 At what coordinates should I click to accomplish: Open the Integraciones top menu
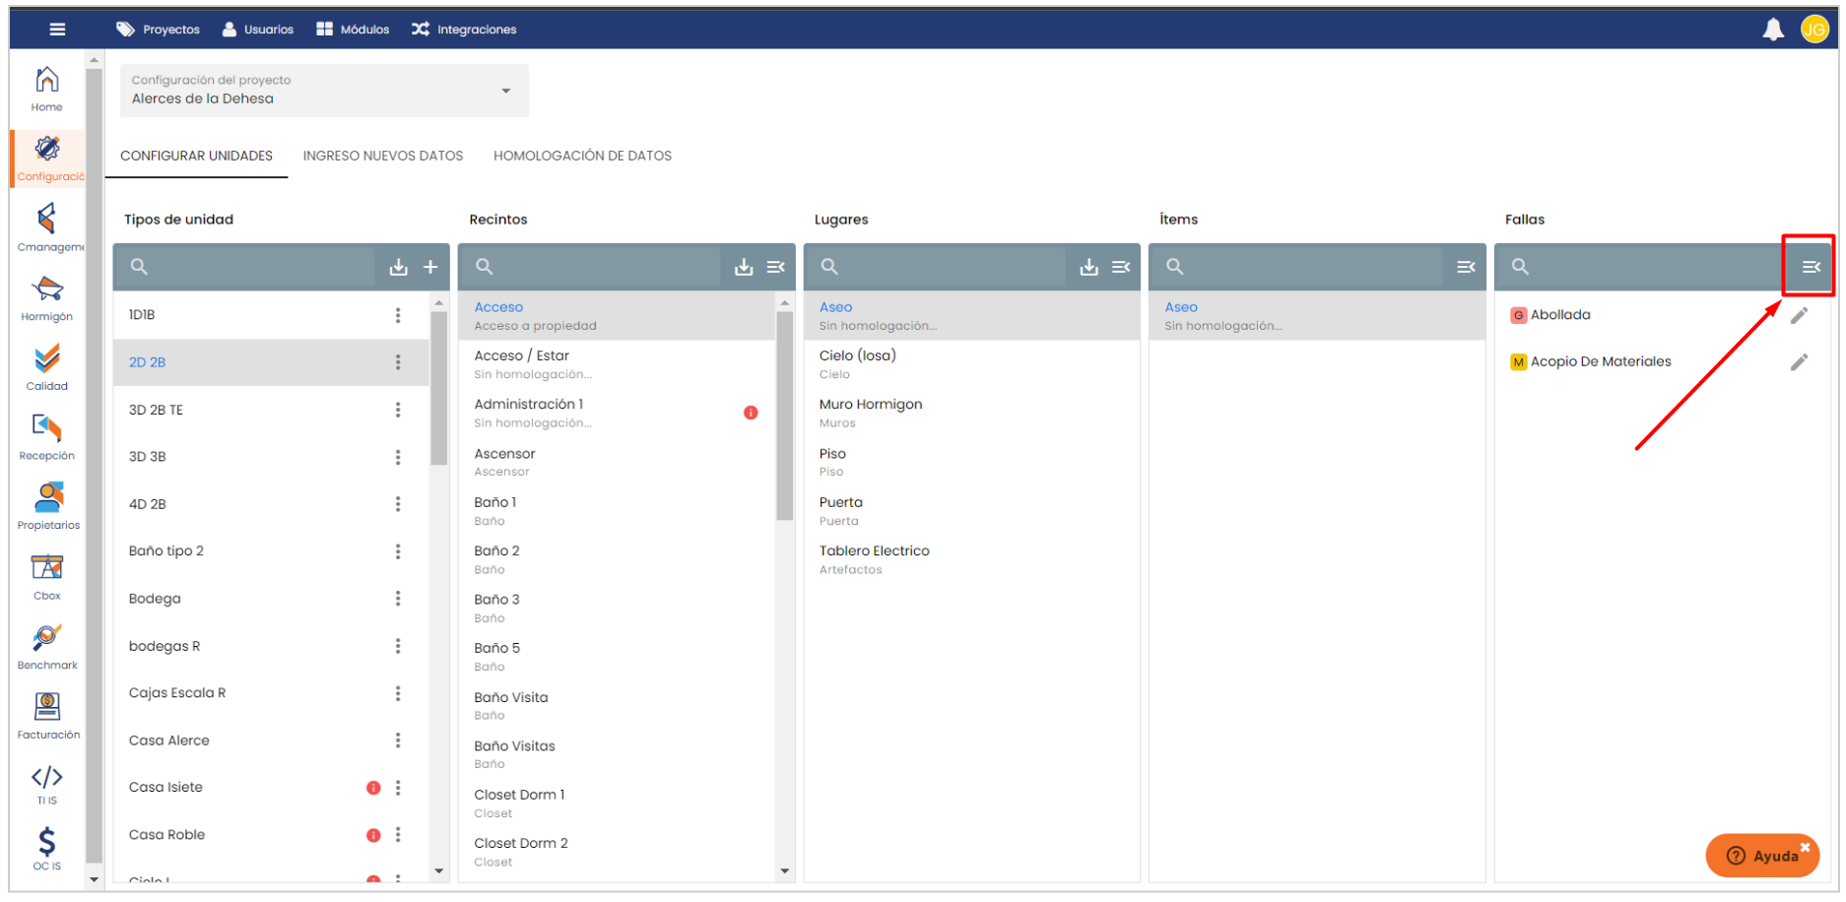click(x=464, y=30)
